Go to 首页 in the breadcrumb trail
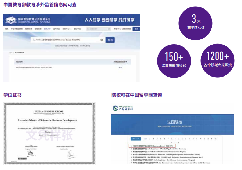This screenshot has height=170, width=242. (11, 52)
